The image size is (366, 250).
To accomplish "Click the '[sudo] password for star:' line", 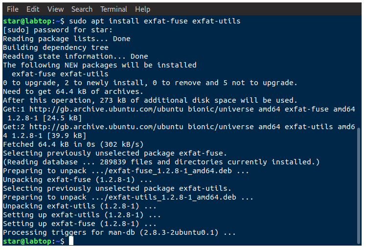I will click(58, 30).
